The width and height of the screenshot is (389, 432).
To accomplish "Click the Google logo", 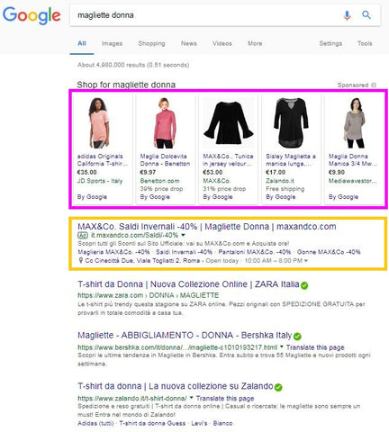I will pos(32,15).
